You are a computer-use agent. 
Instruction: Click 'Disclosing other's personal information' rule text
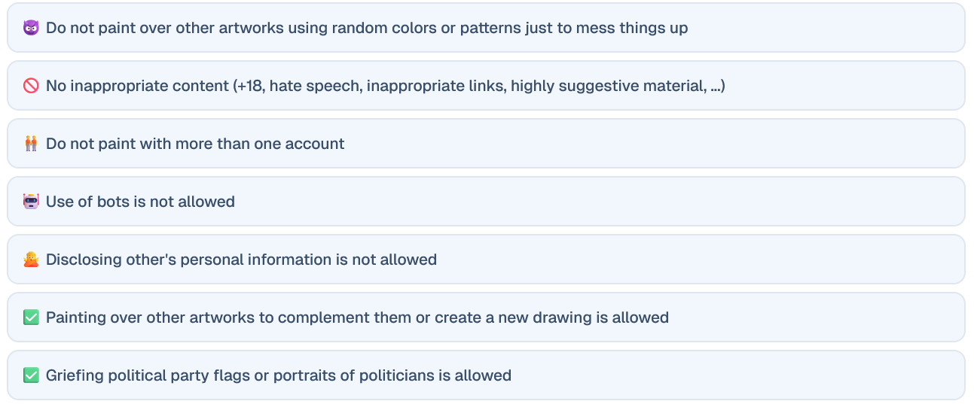(241, 260)
